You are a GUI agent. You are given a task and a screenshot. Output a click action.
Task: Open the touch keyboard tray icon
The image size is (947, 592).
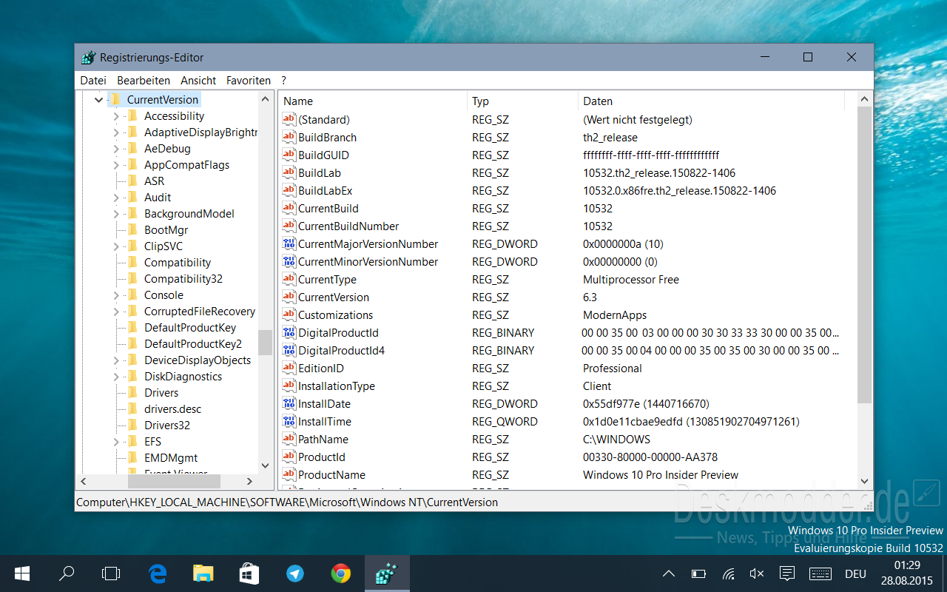pyautogui.click(x=820, y=573)
